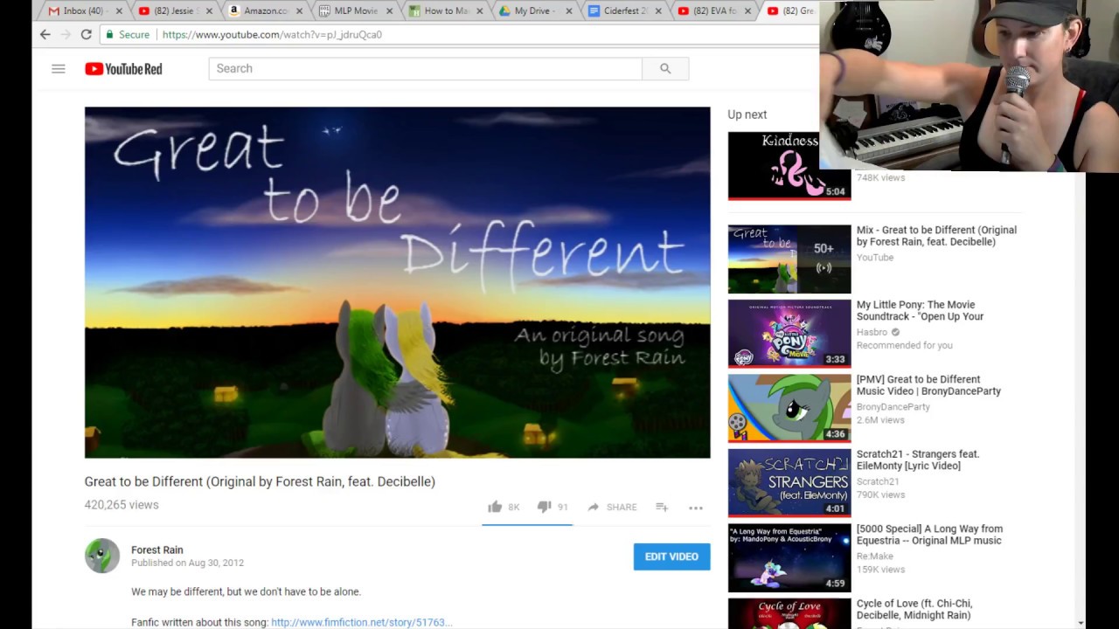Click the 420,265 views text
This screenshot has width=1119, height=629.
point(122,505)
